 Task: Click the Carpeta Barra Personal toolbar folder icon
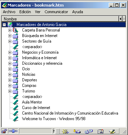point(16,30)
